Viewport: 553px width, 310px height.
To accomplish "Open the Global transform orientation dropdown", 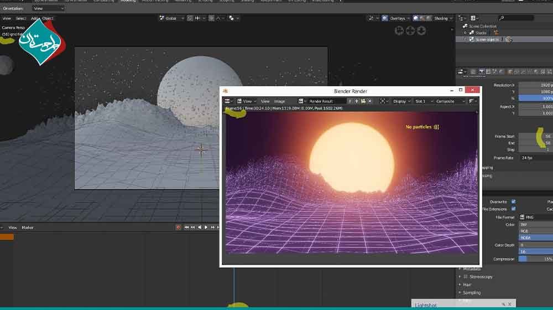I will click(x=172, y=18).
